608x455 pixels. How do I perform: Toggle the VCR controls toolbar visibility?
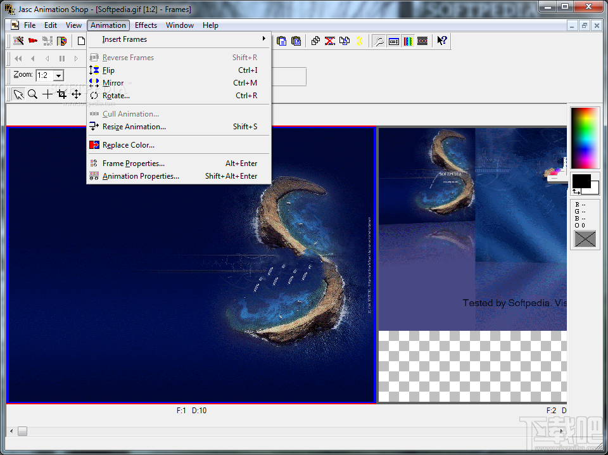pyautogui.click(x=393, y=41)
